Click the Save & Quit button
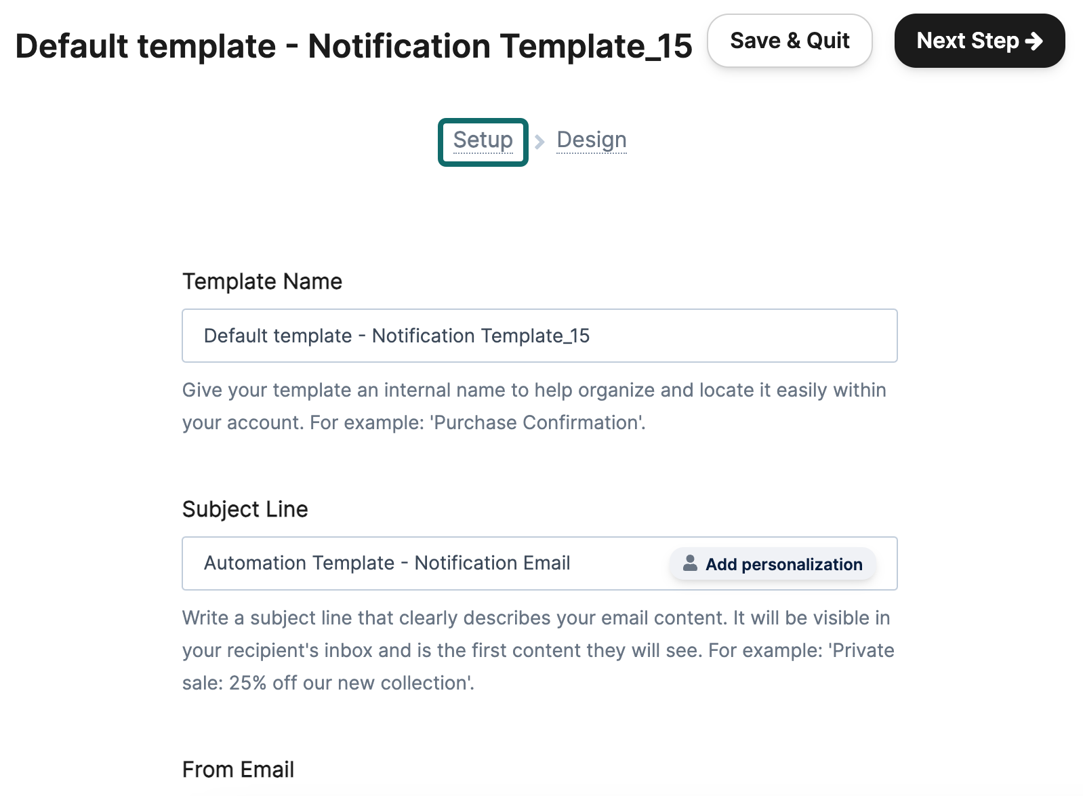1083x796 pixels. 790,41
